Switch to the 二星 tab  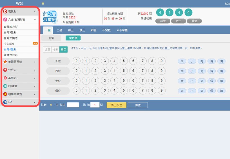click(59, 30)
